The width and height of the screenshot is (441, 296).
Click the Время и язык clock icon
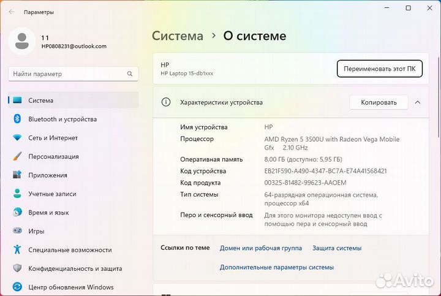pyautogui.click(x=17, y=212)
